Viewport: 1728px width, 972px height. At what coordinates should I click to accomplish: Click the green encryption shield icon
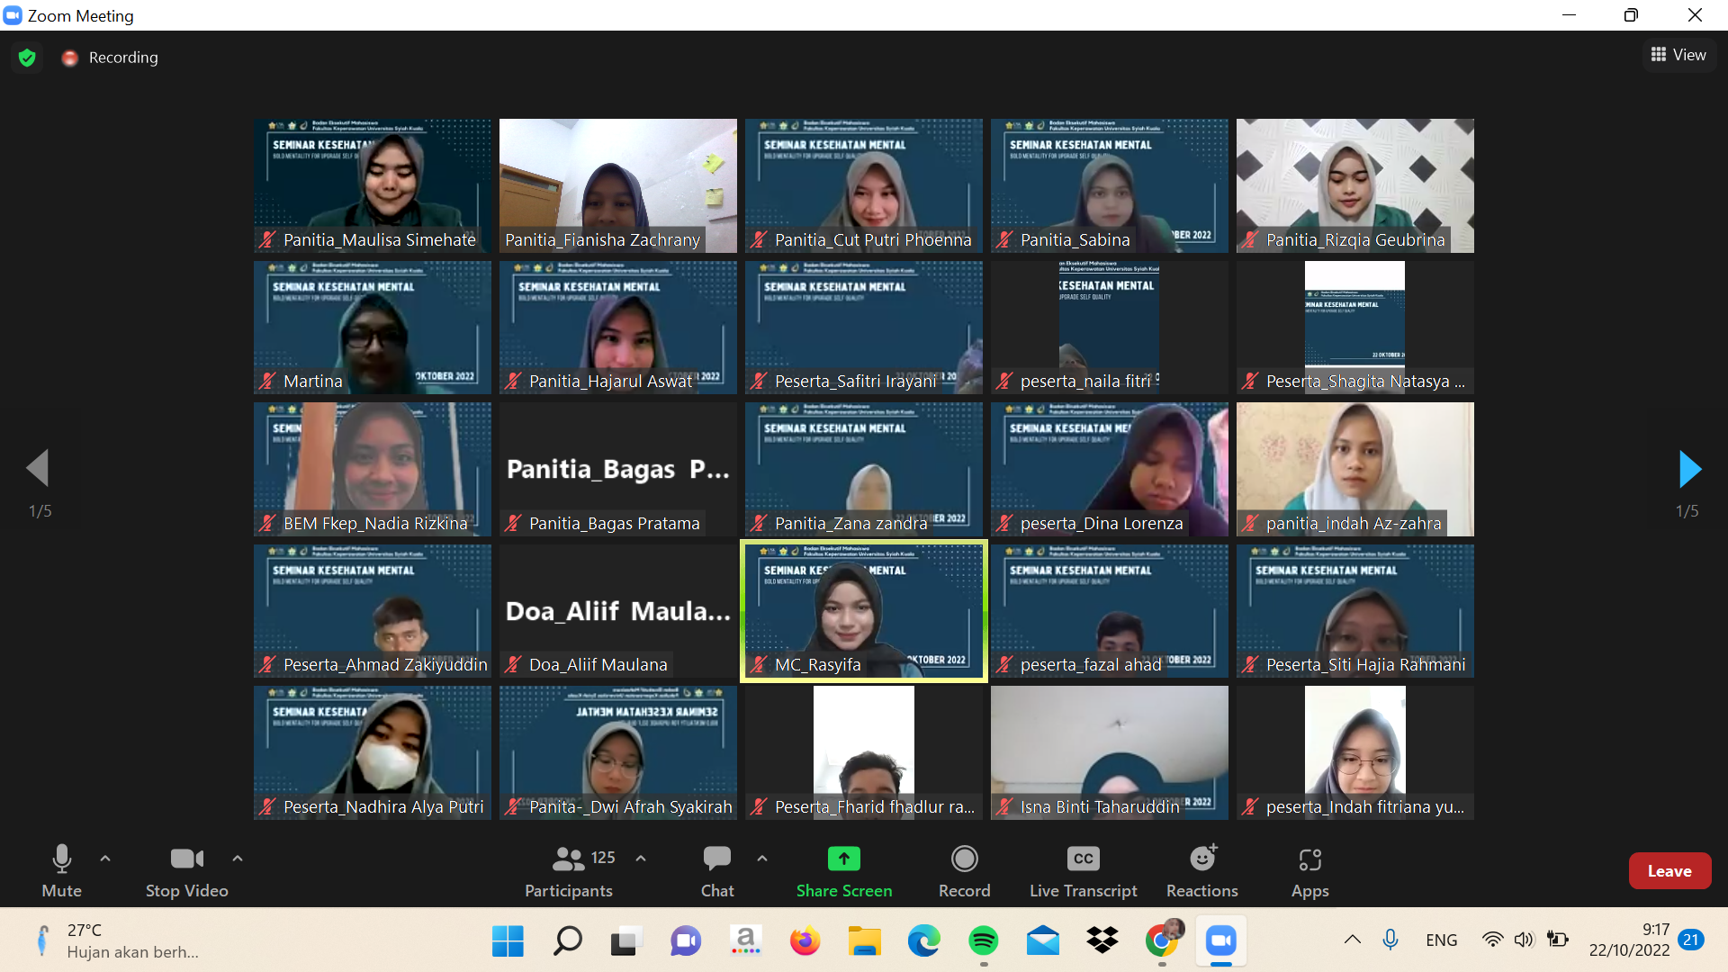pos(27,58)
